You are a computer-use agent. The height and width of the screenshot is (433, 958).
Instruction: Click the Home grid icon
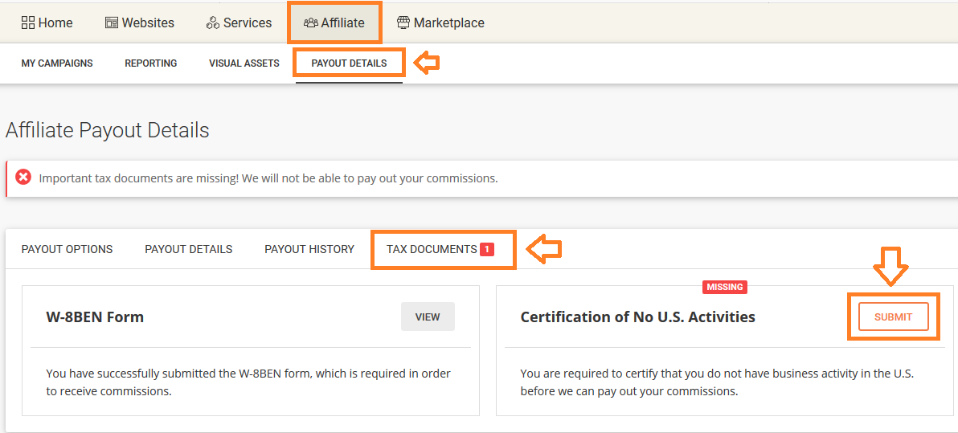28,23
